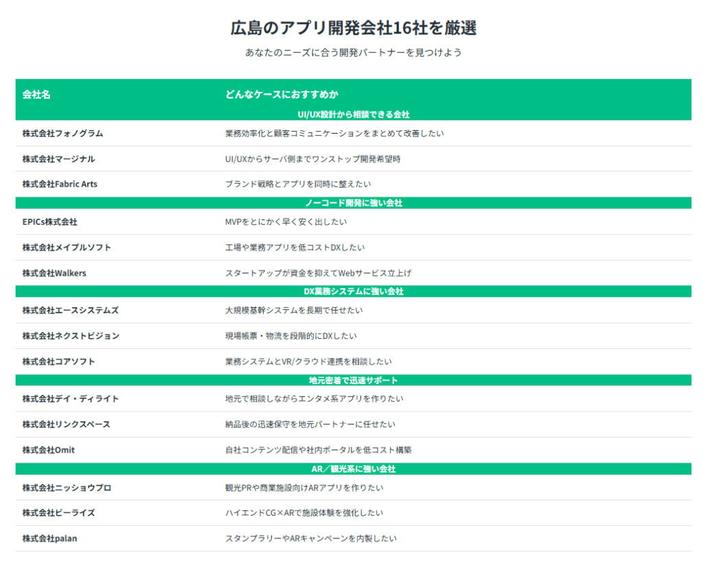Select 株式会社ビーライズ company name

click(x=59, y=514)
